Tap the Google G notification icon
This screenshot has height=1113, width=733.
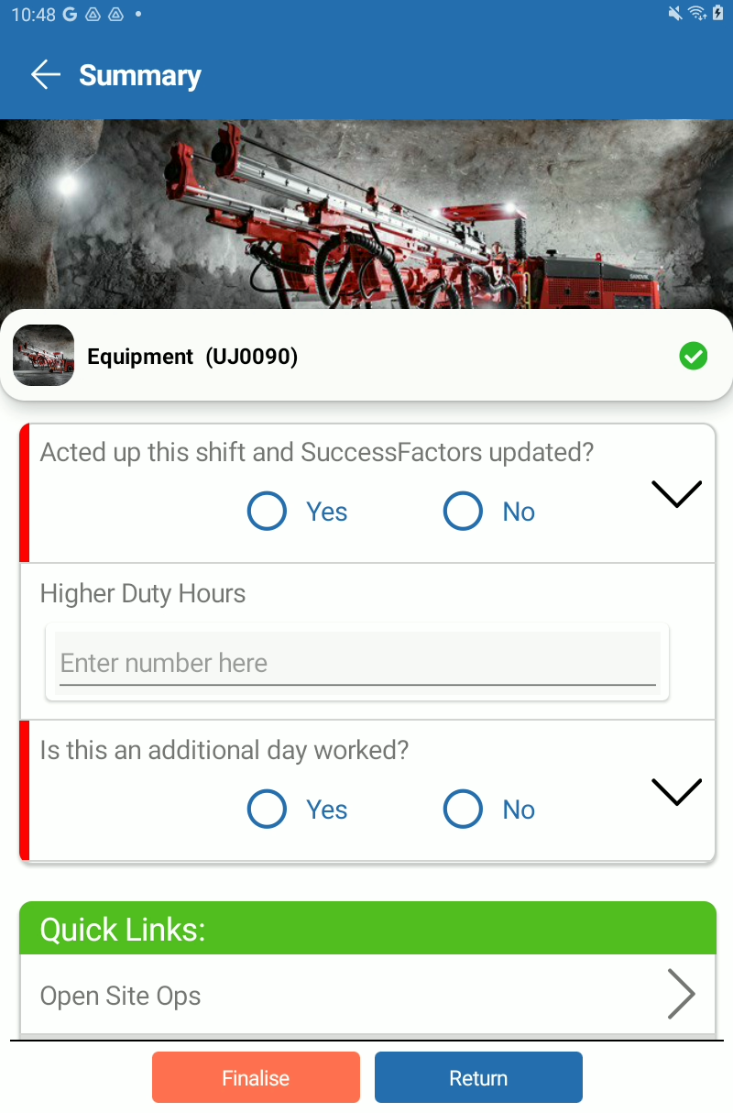[x=71, y=15]
